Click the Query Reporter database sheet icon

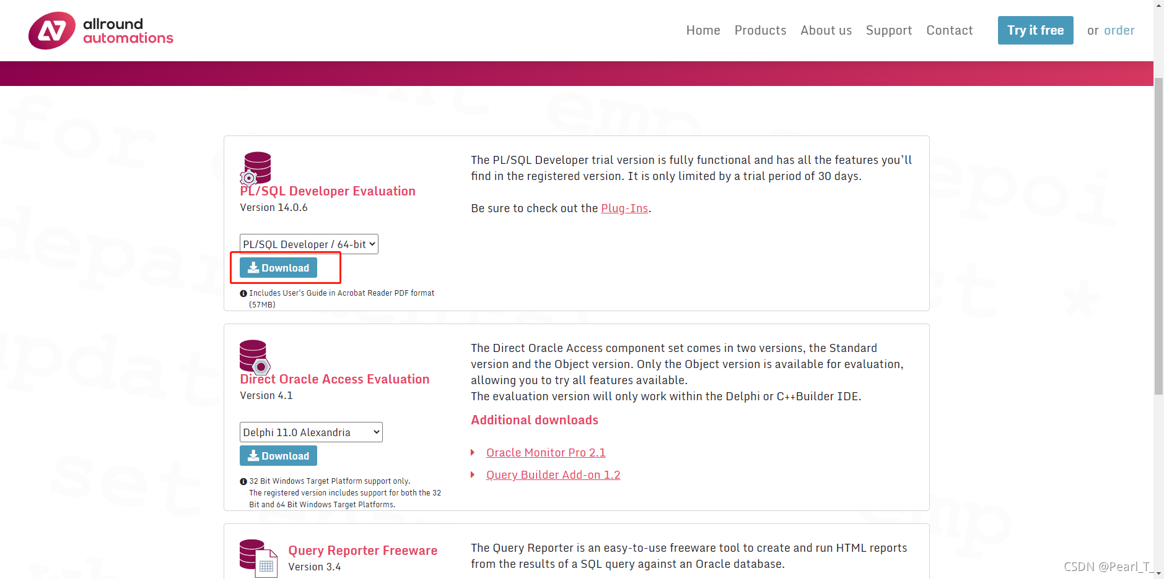click(258, 557)
